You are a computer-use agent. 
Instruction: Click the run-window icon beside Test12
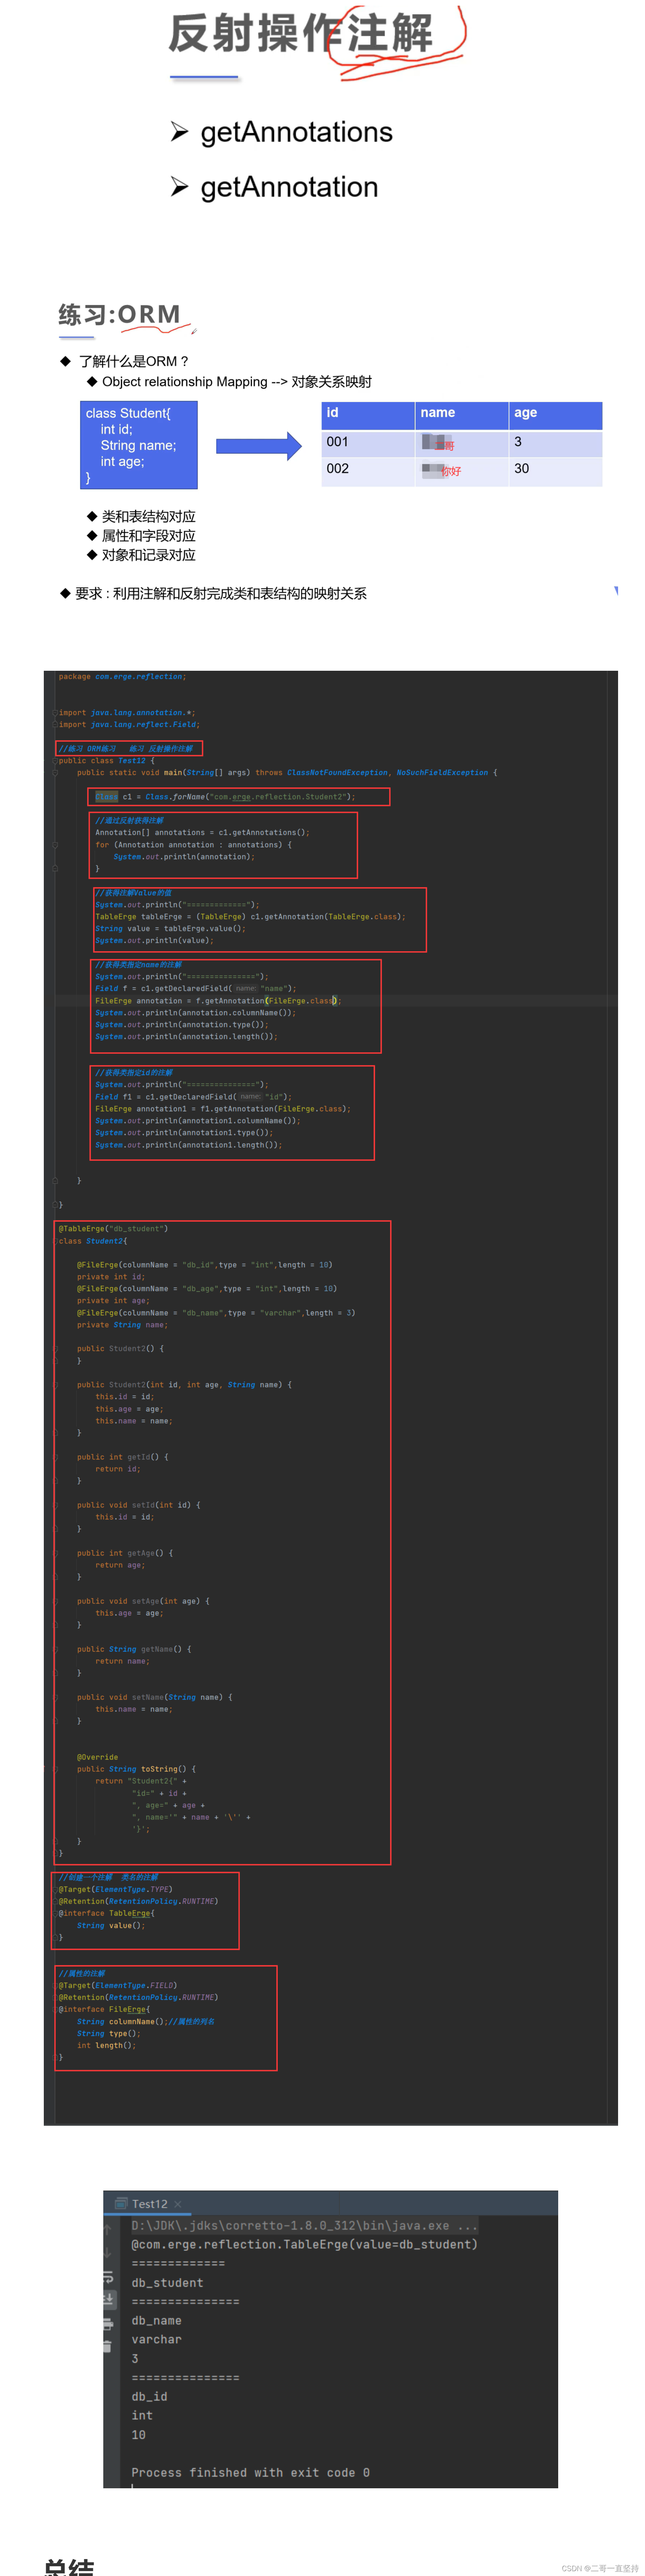[122, 2204]
